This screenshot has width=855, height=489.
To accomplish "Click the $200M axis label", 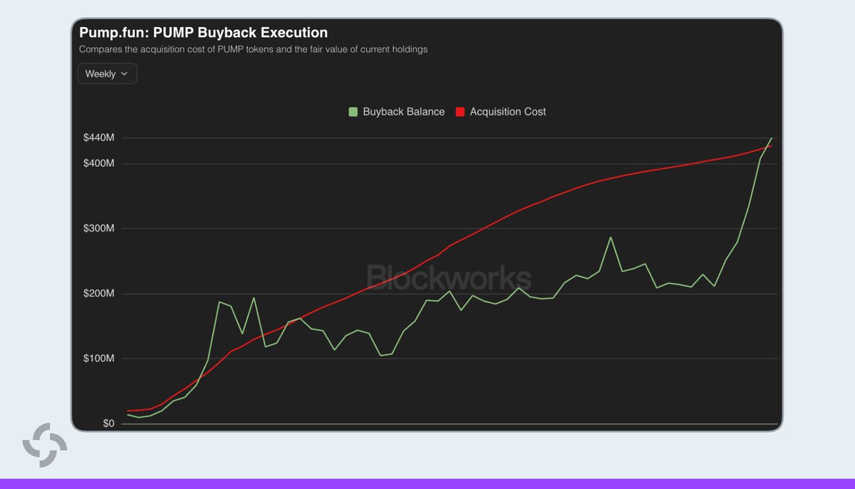I will (98, 294).
